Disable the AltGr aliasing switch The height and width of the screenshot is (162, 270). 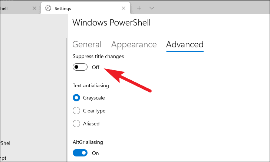pos(80,153)
